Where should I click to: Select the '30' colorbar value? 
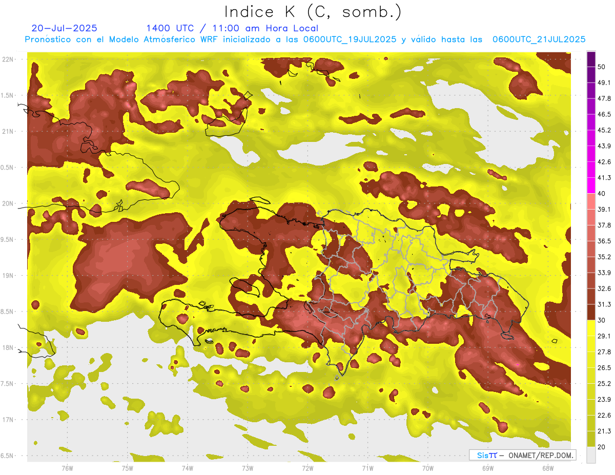[602, 320]
